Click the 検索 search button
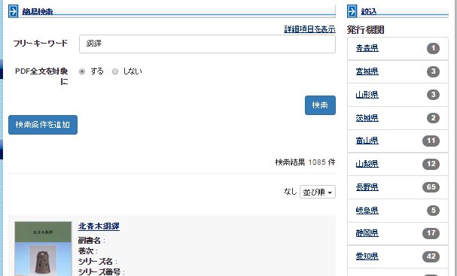This screenshot has width=457, height=276. [x=320, y=105]
